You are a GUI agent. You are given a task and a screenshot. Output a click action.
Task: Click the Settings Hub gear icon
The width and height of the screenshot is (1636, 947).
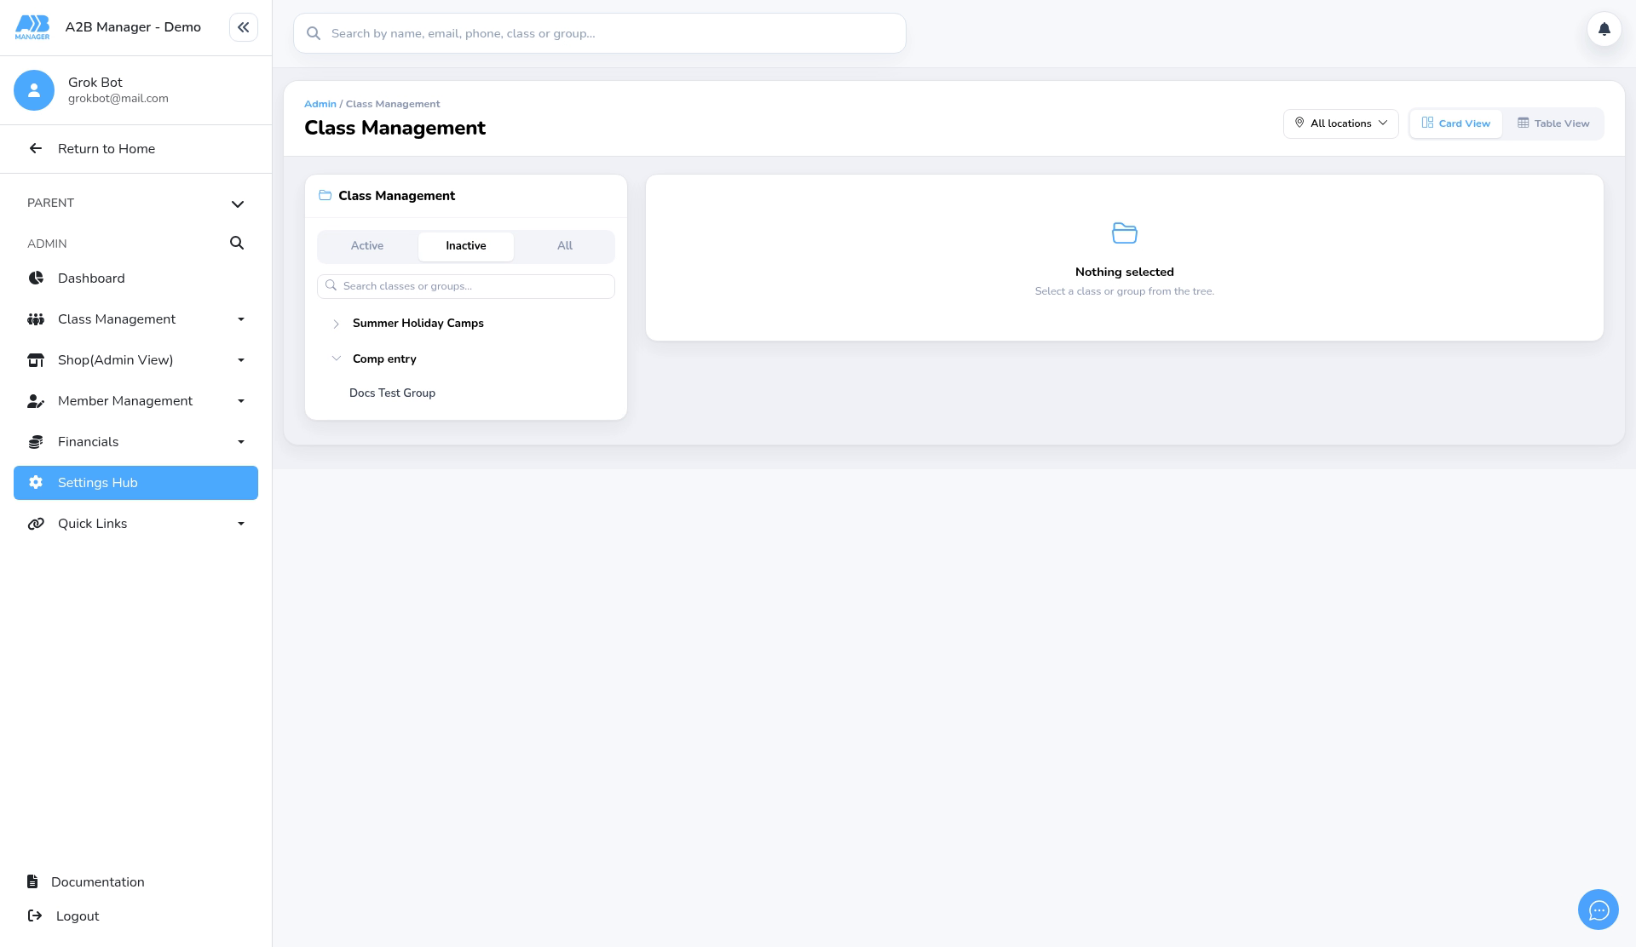pos(36,483)
